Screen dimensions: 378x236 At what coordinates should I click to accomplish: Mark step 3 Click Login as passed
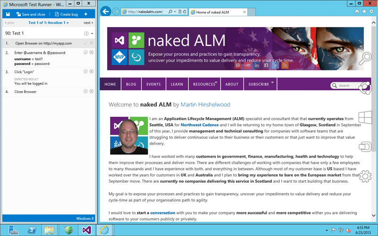[86, 71]
